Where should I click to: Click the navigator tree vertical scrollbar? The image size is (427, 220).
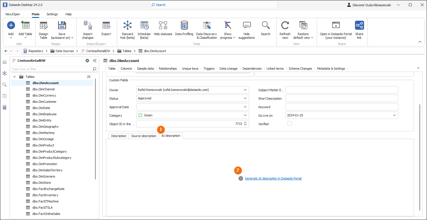[x=96, y=129]
